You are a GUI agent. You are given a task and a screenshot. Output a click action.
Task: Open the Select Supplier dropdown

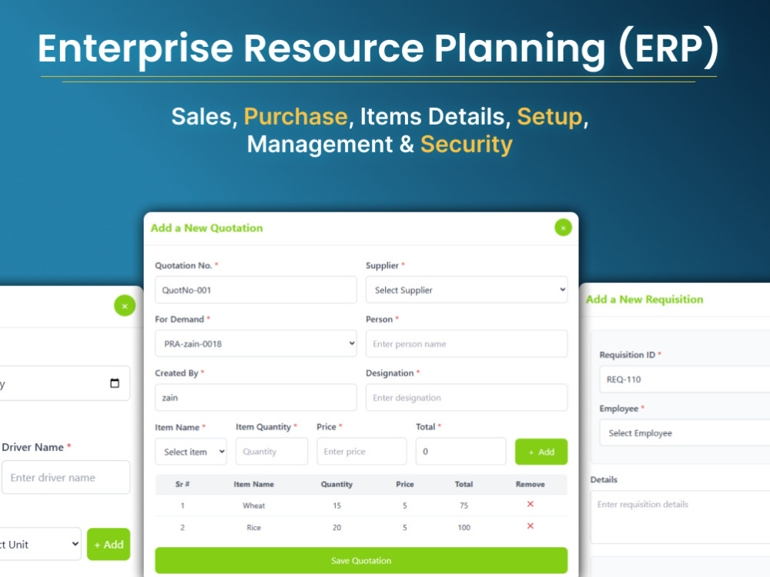[467, 289]
